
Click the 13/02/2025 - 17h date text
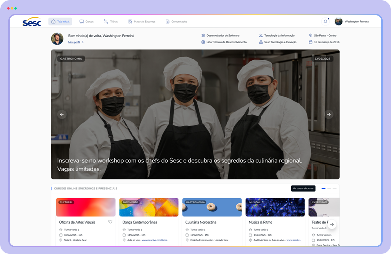(326, 240)
